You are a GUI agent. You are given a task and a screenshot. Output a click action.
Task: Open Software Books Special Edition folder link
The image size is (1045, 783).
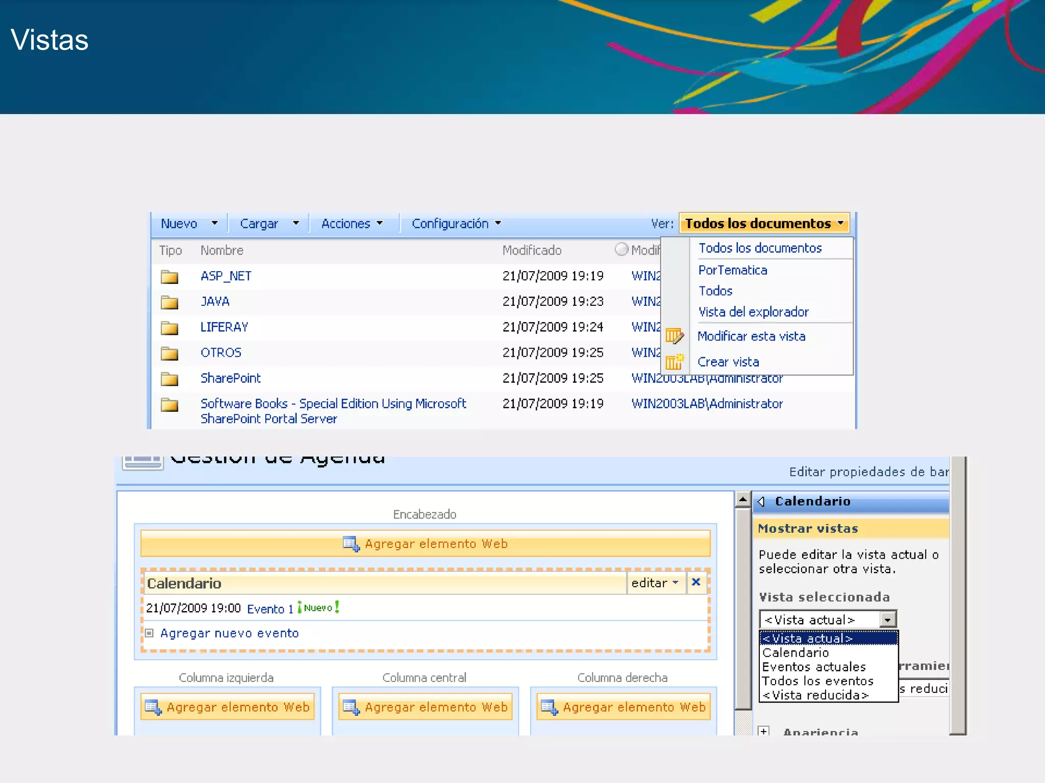(333, 411)
